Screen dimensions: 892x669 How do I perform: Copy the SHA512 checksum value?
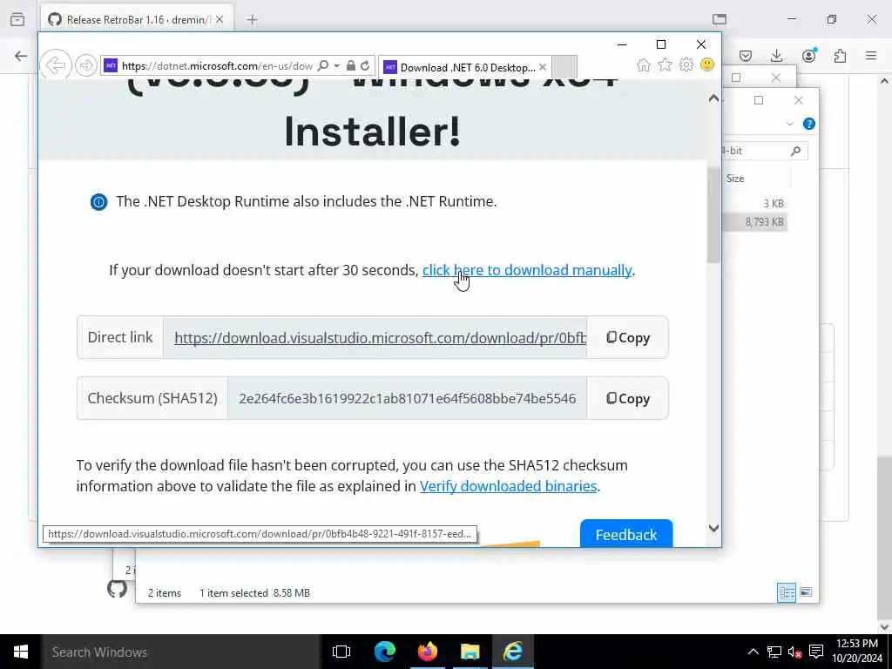(x=628, y=399)
